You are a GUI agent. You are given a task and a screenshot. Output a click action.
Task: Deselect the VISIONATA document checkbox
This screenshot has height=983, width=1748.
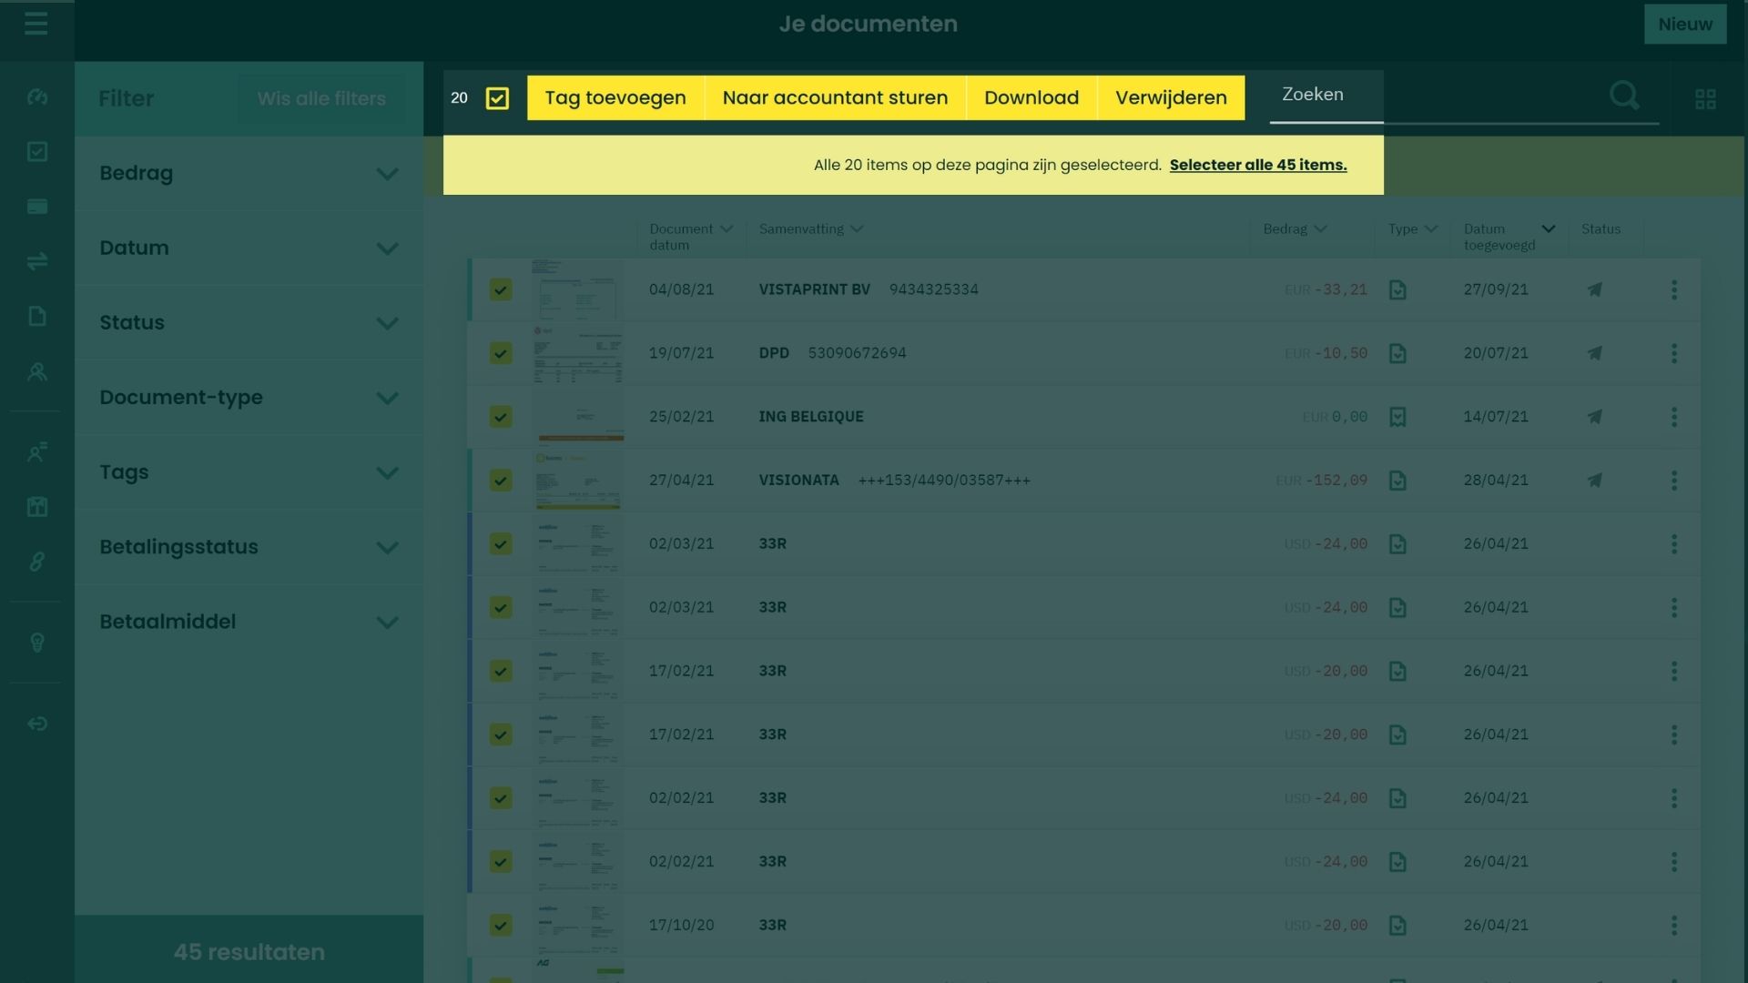point(501,481)
